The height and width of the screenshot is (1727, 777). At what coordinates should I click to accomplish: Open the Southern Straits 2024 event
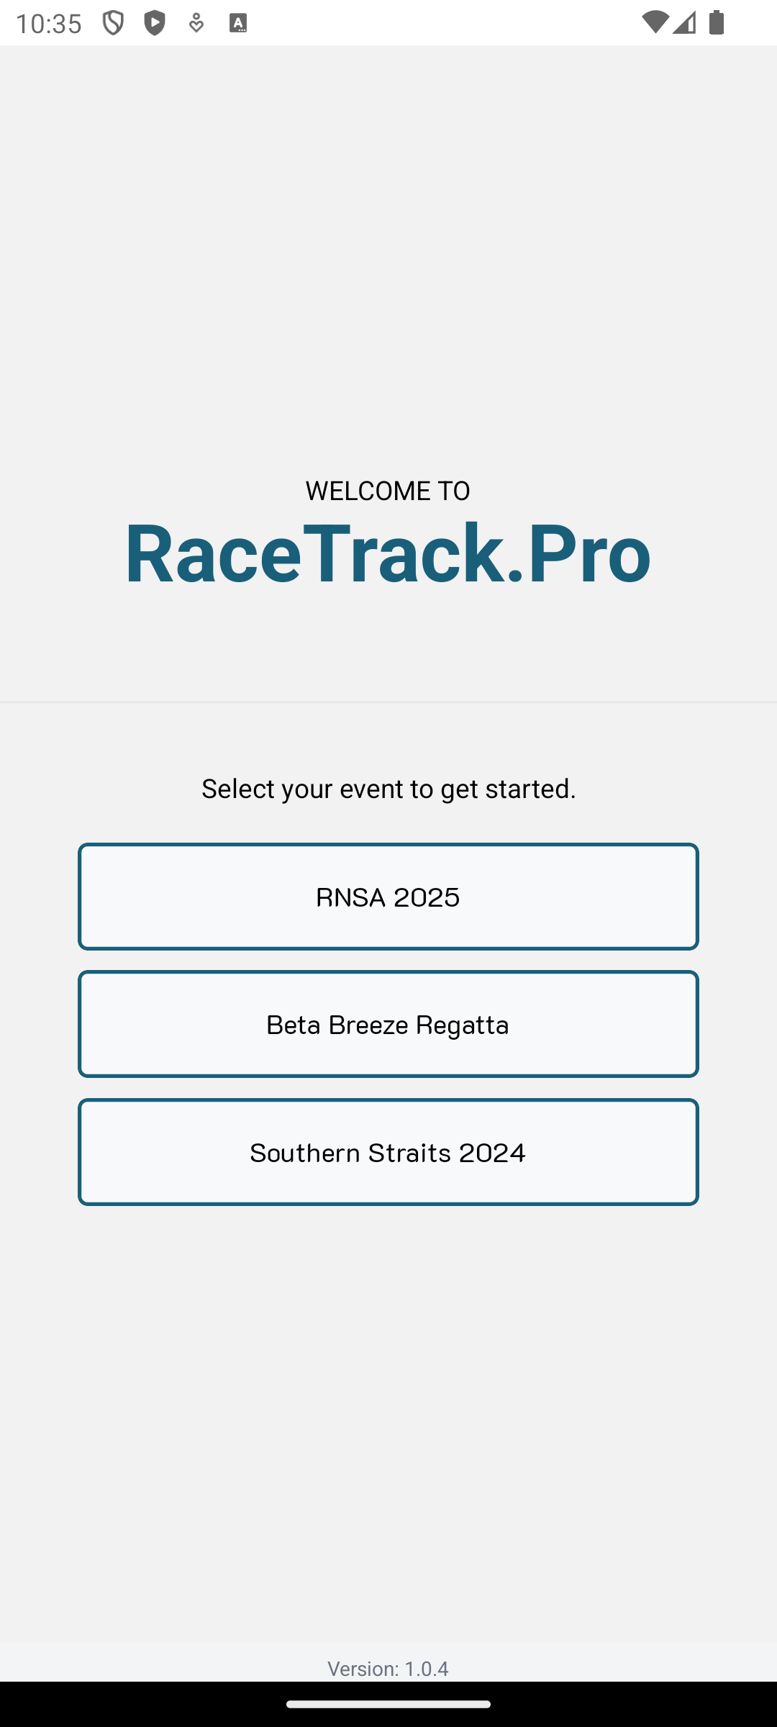388,1152
